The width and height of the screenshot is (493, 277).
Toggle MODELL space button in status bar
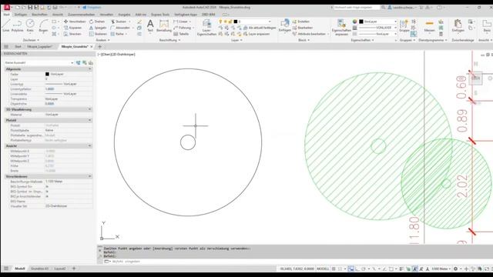(x=323, y=269)
